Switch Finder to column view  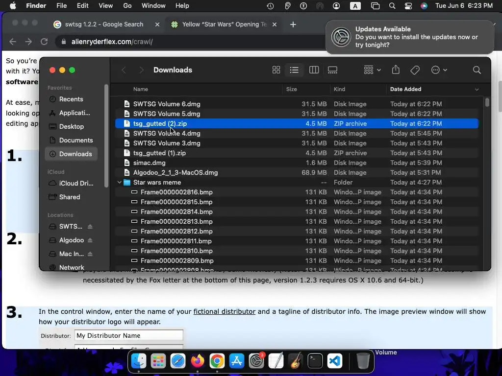(x=314, y=70)
